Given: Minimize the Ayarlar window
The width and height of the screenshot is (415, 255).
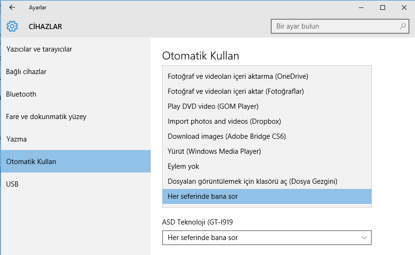Looking at the screenshot, I should [361, 7].
